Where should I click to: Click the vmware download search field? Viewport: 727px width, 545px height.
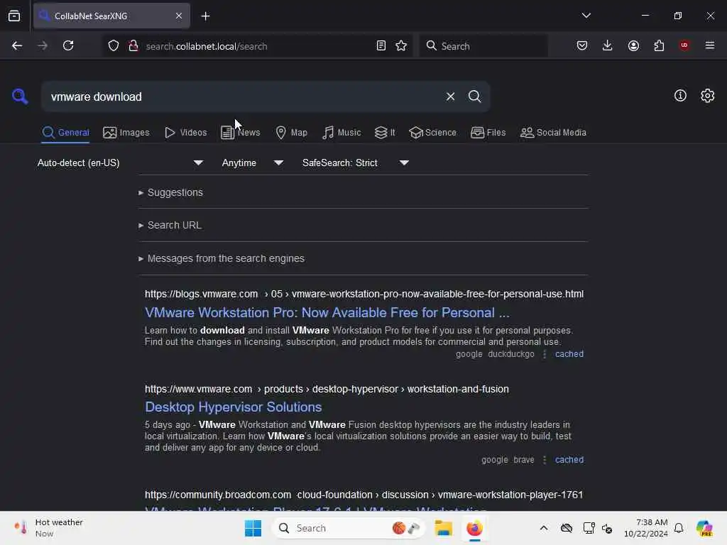[x=241, y=97]
